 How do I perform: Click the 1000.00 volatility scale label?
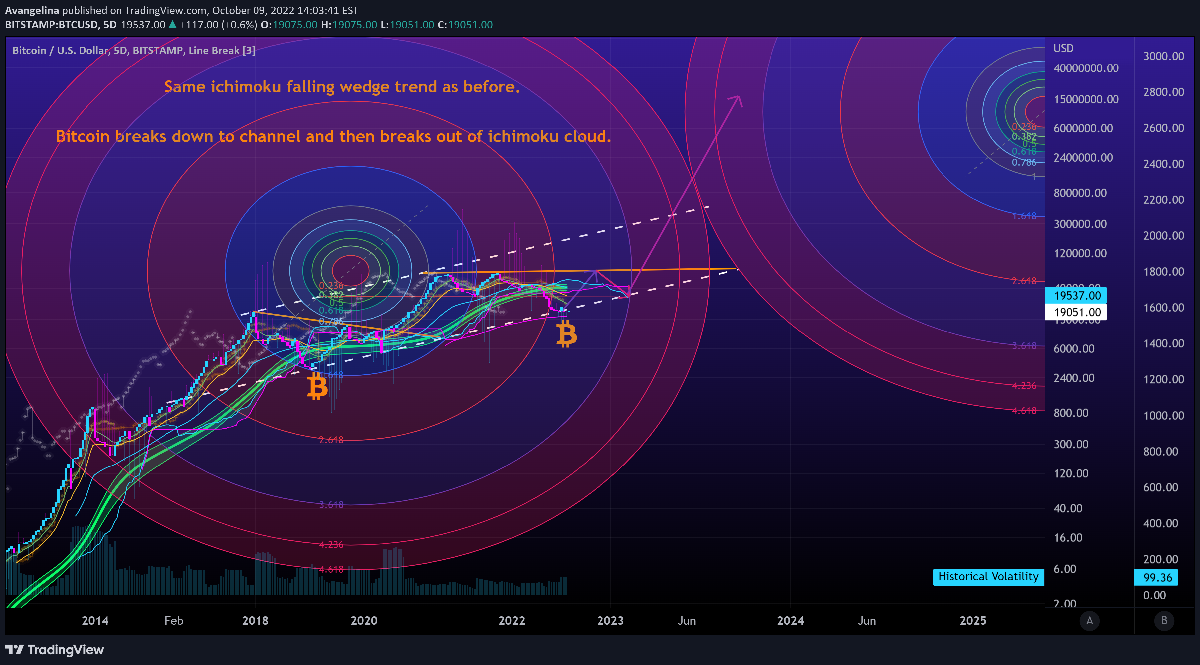1164,415
